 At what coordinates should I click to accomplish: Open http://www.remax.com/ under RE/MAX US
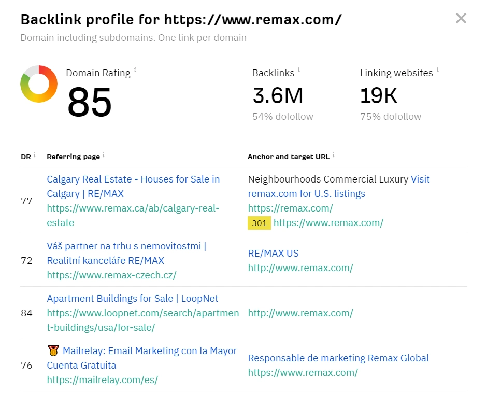coord(300,268)
